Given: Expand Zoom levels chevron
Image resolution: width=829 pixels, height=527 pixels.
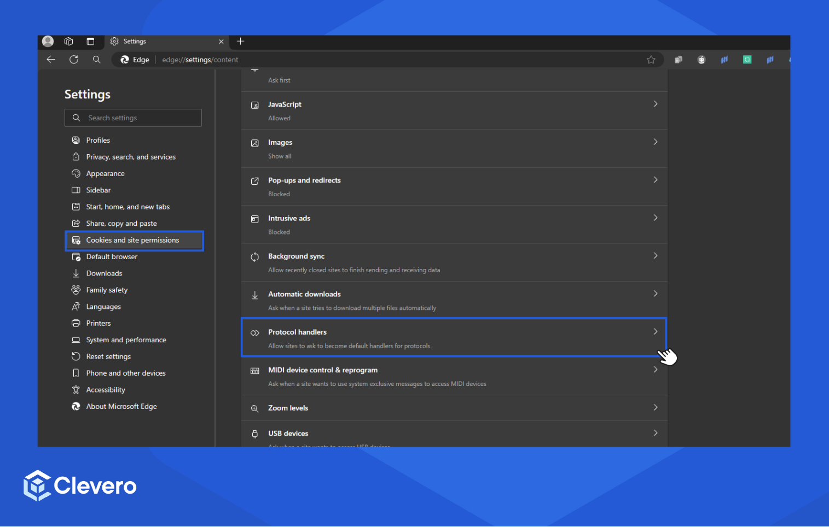Looking at the screenshot, I should tap(656, 408).
